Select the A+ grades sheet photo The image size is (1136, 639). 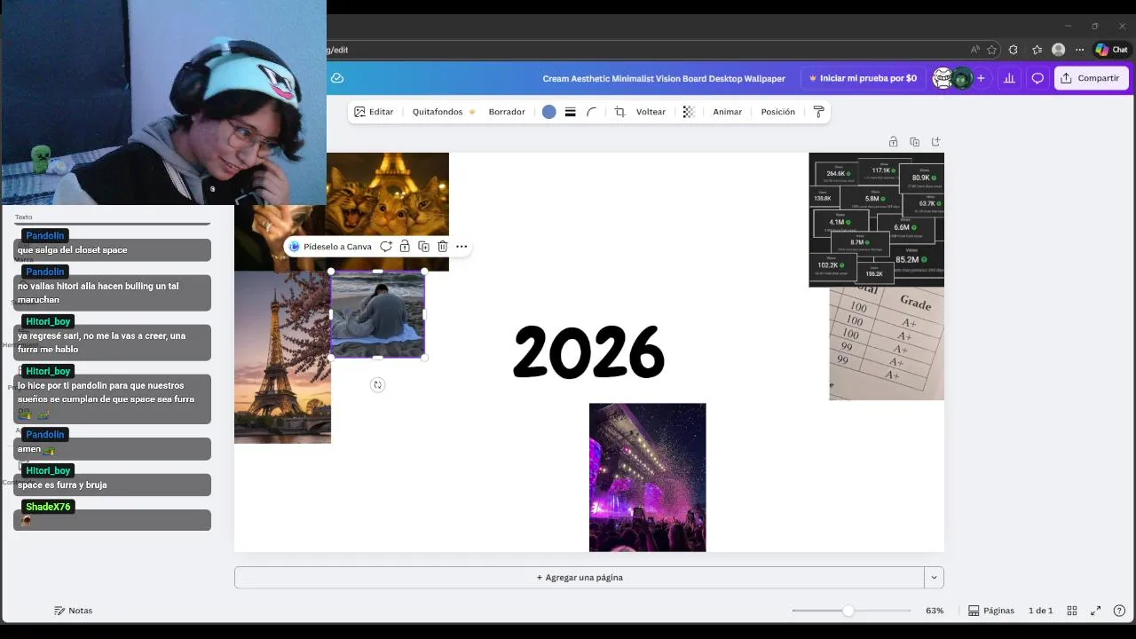tap(887, 343)
